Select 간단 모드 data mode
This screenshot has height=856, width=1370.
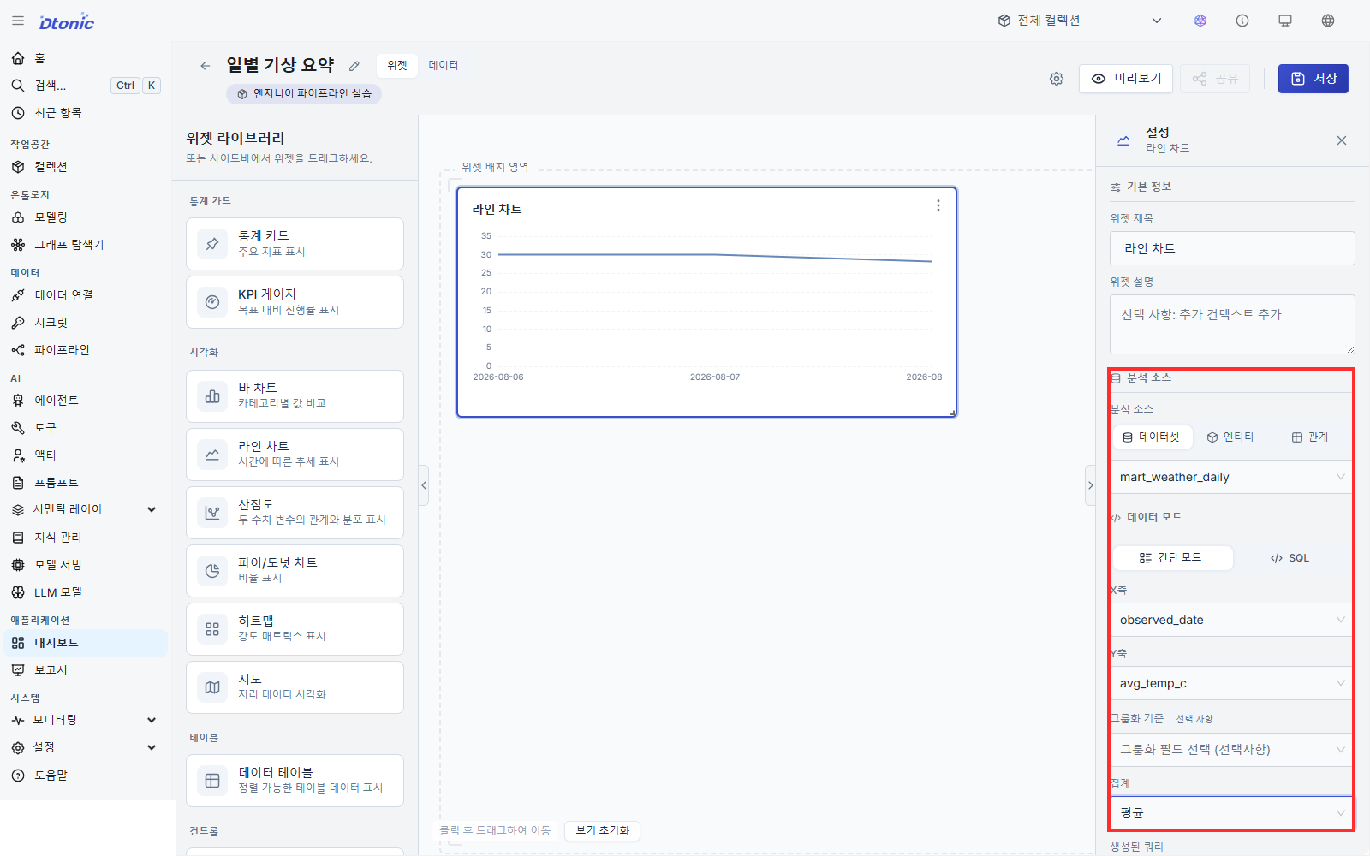tap(1171, 557)
